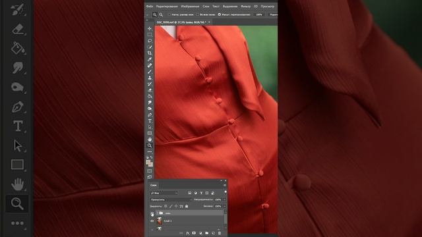Lock image pixels with brush icon
Viewport: 422px width, 237px height.
pos(171,206)
